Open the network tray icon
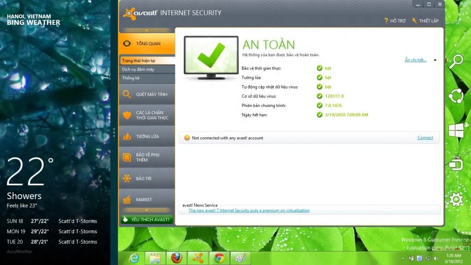471x265 pixels. [428, 259]
